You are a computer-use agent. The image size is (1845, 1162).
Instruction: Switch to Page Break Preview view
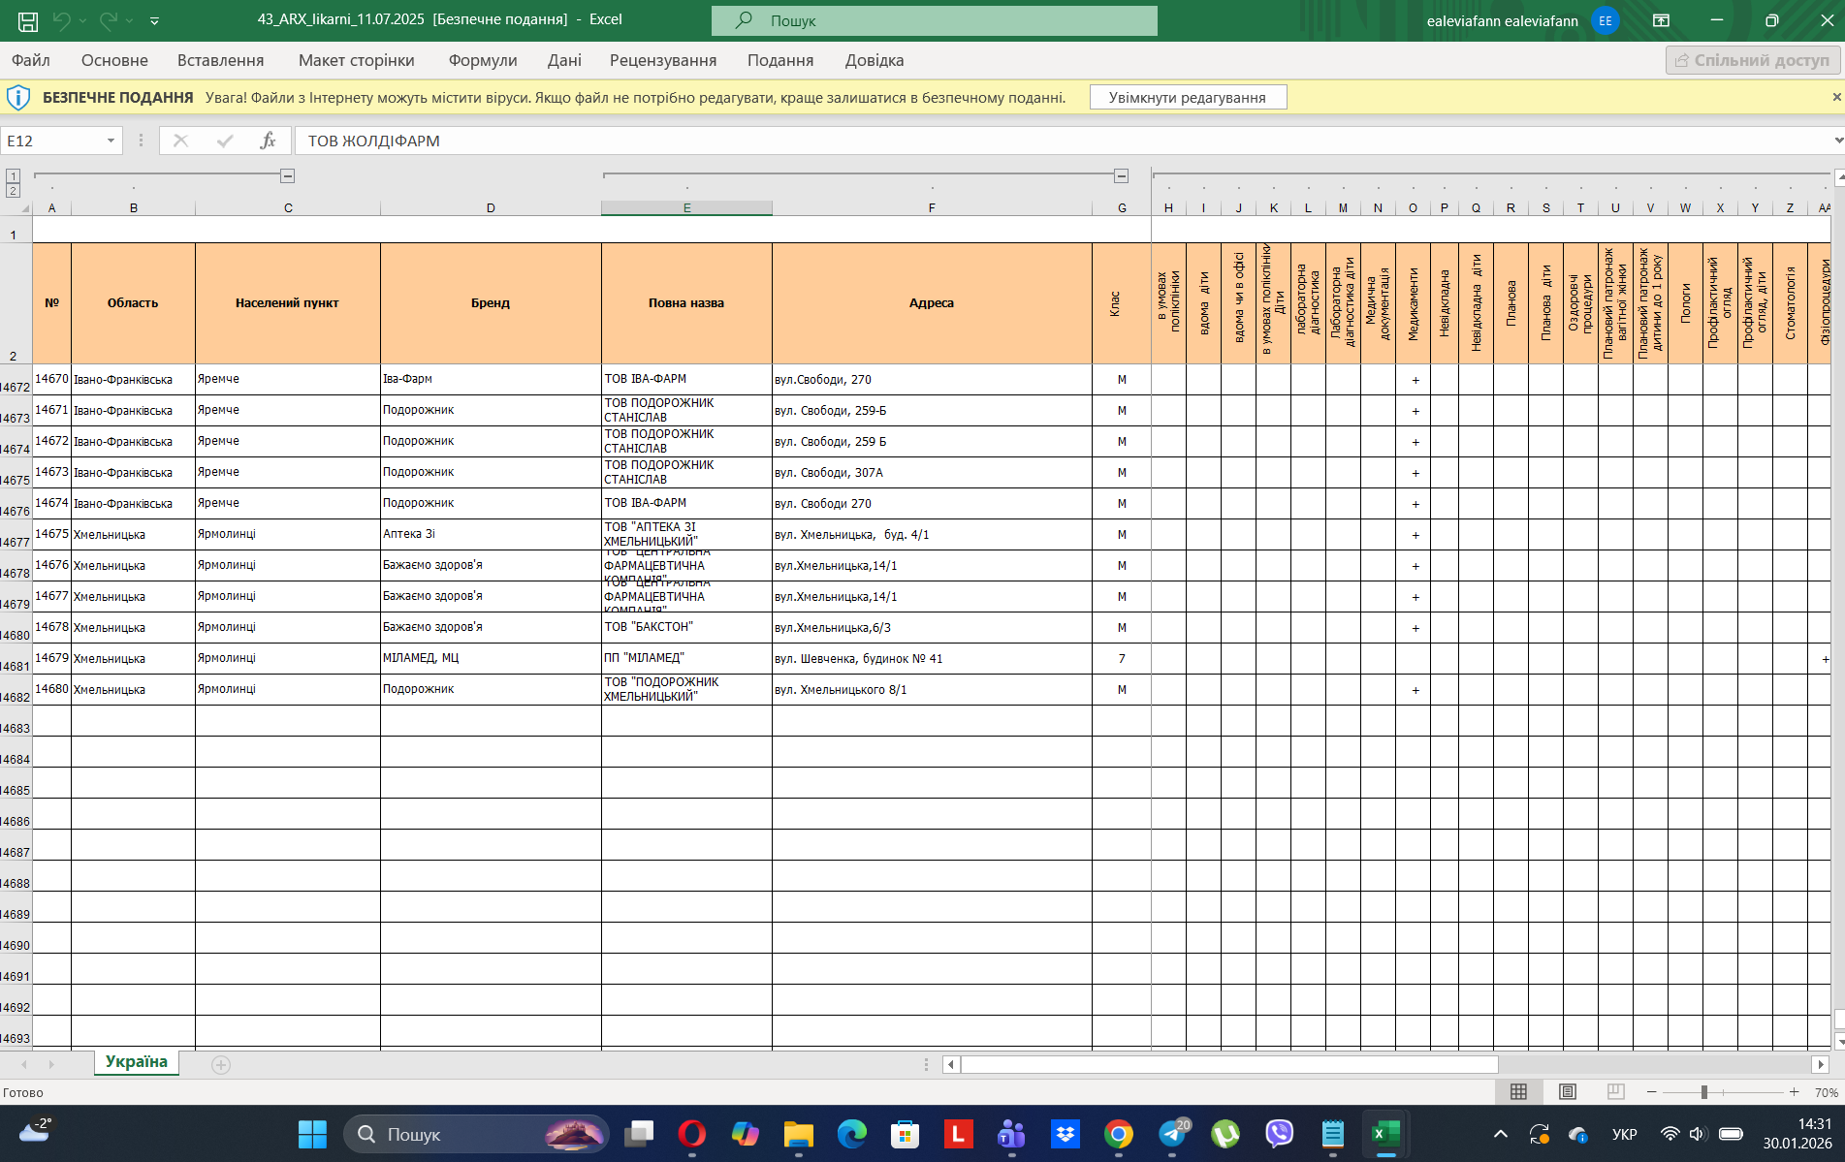1616,1092
